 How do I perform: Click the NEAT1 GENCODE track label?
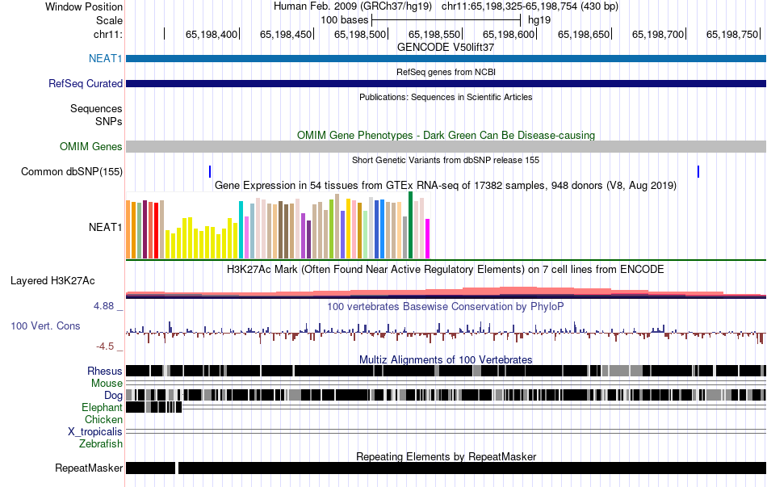105,58
